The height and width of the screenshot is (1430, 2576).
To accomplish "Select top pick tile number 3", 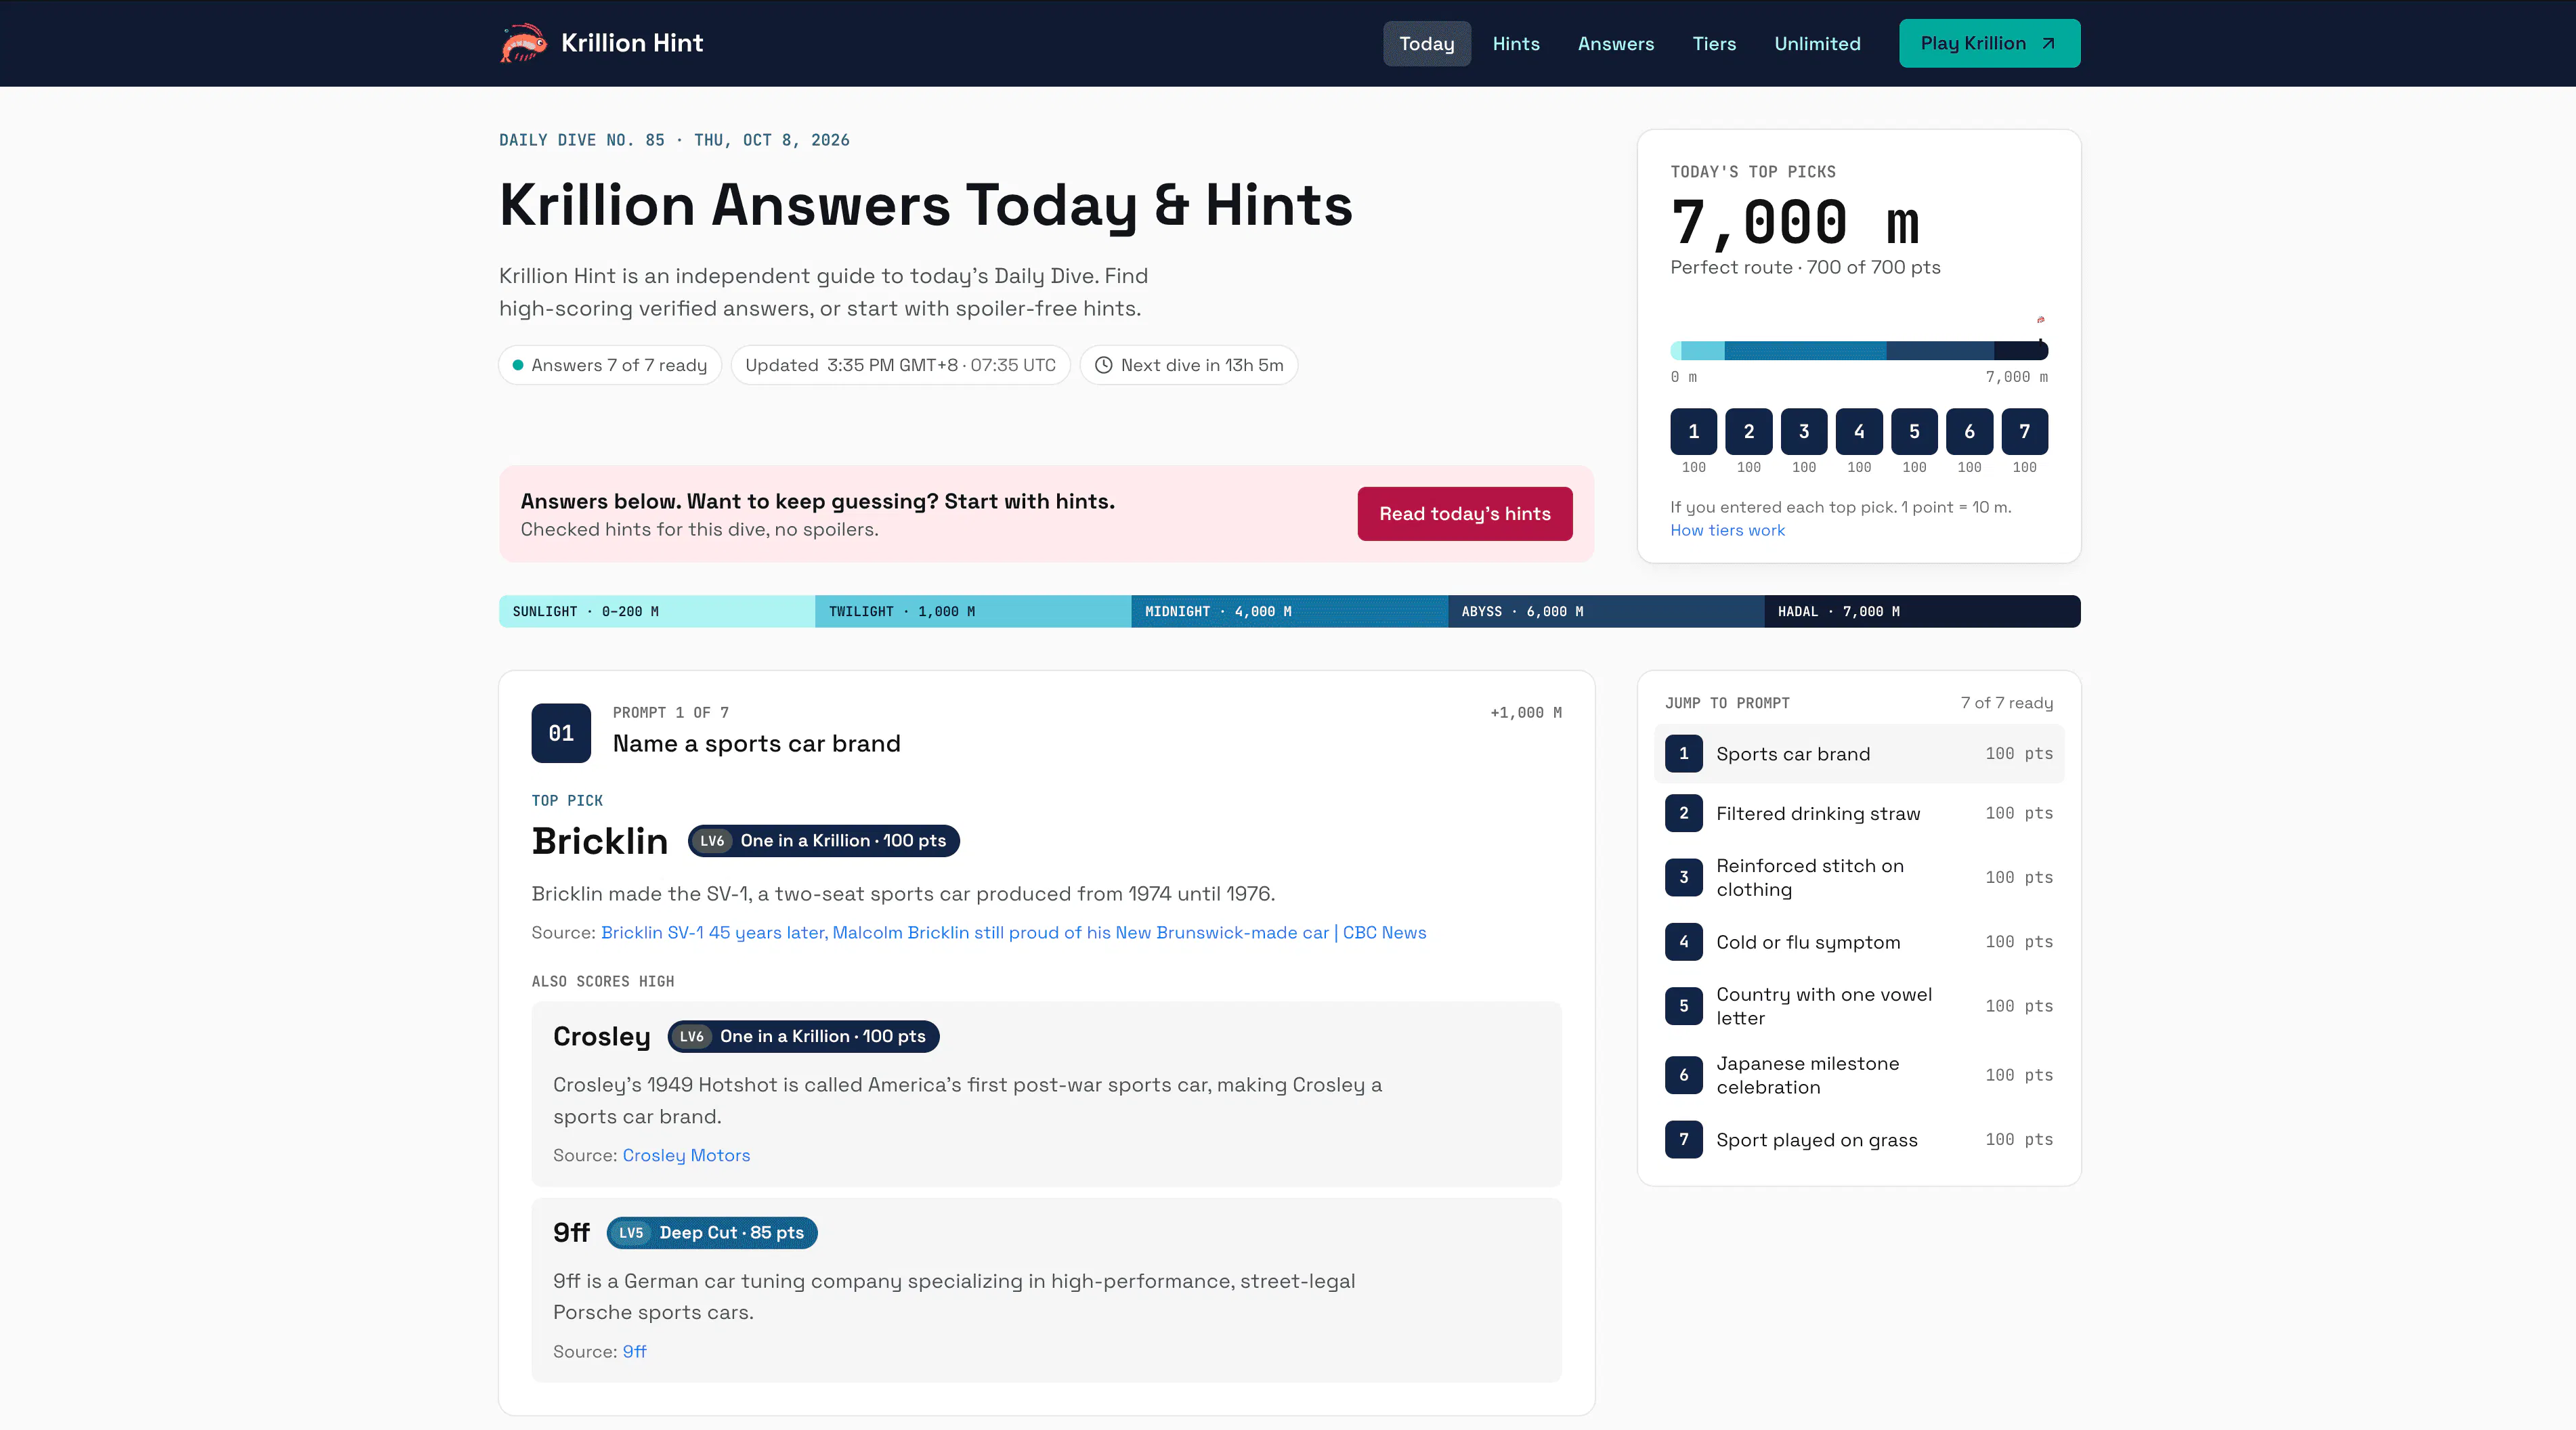I will (1803, 431).
